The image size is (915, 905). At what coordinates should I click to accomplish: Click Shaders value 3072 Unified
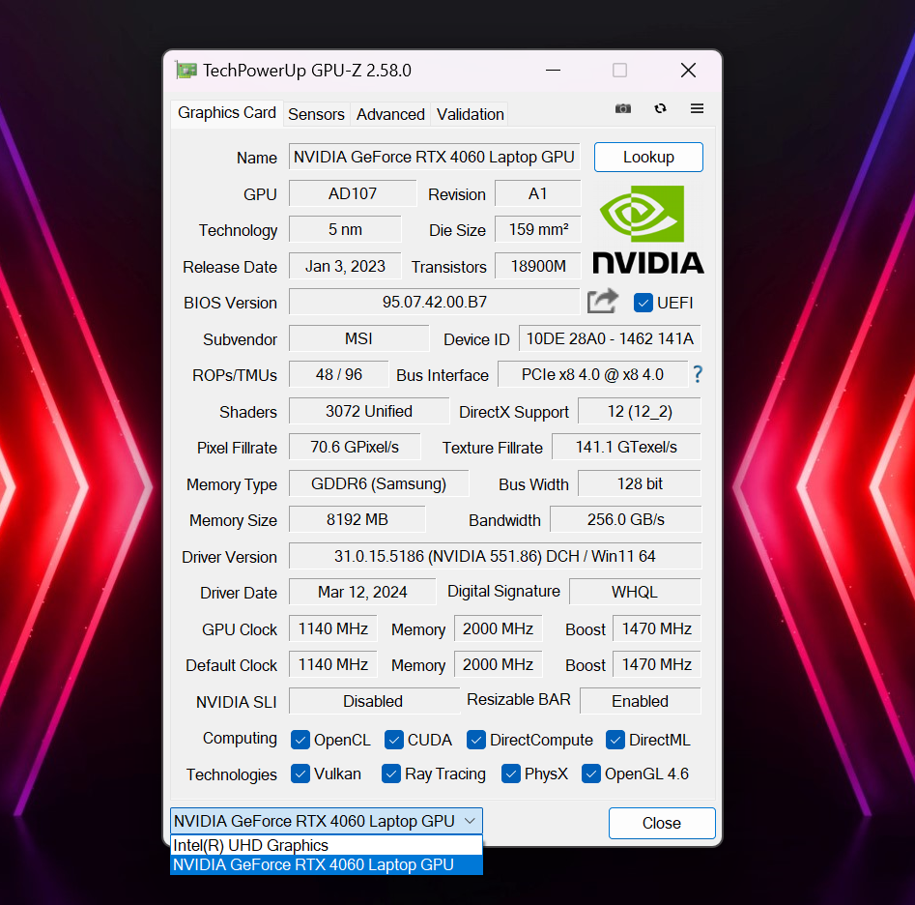click(x=369, y=411)
